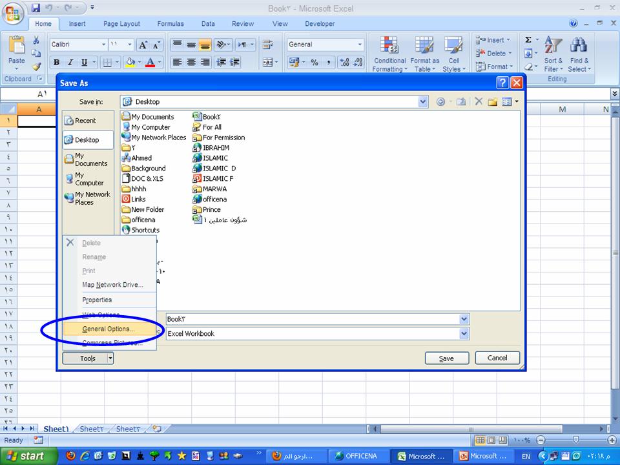Click the Save button in dialog

click(x=447, y=358)
